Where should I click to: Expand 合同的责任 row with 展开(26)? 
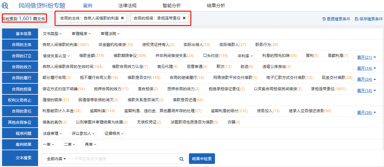pos(367,112)
